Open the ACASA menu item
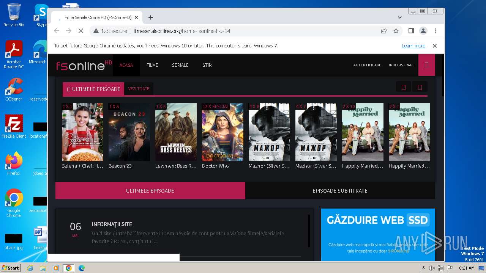This screenshot has width=486, height=273. pos(126,65)
